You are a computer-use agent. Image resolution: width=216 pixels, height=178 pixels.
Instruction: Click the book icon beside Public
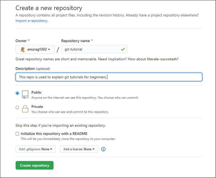(25, 94)
